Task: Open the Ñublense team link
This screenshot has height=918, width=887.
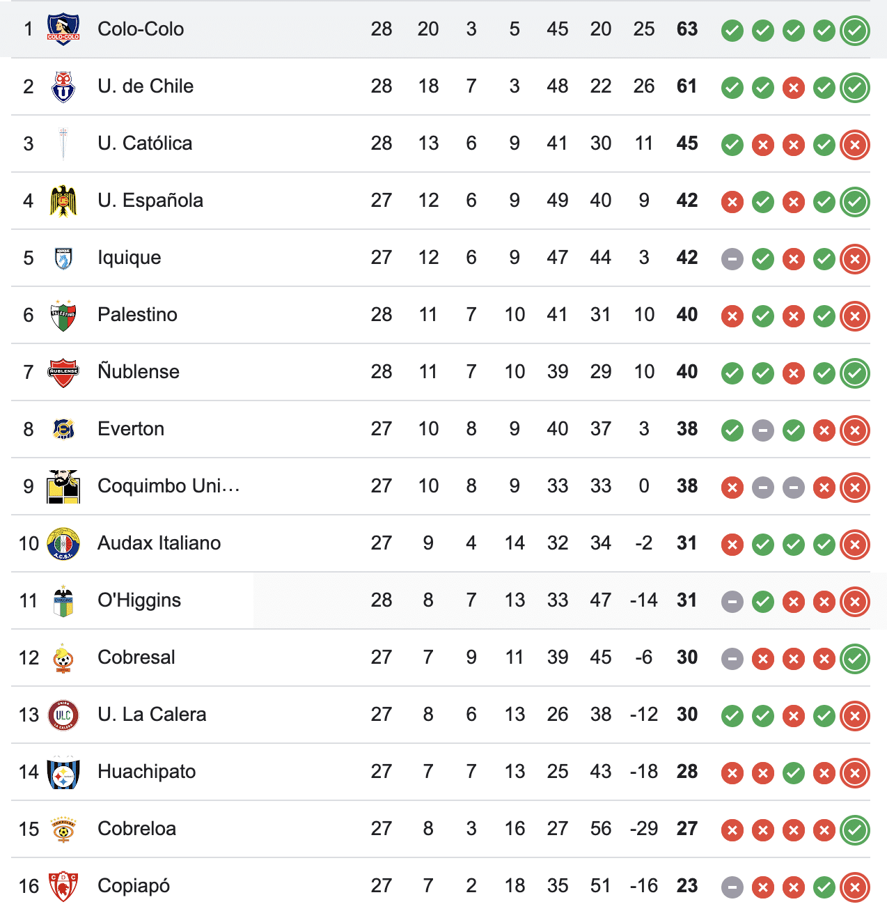Action: point(139,372)
